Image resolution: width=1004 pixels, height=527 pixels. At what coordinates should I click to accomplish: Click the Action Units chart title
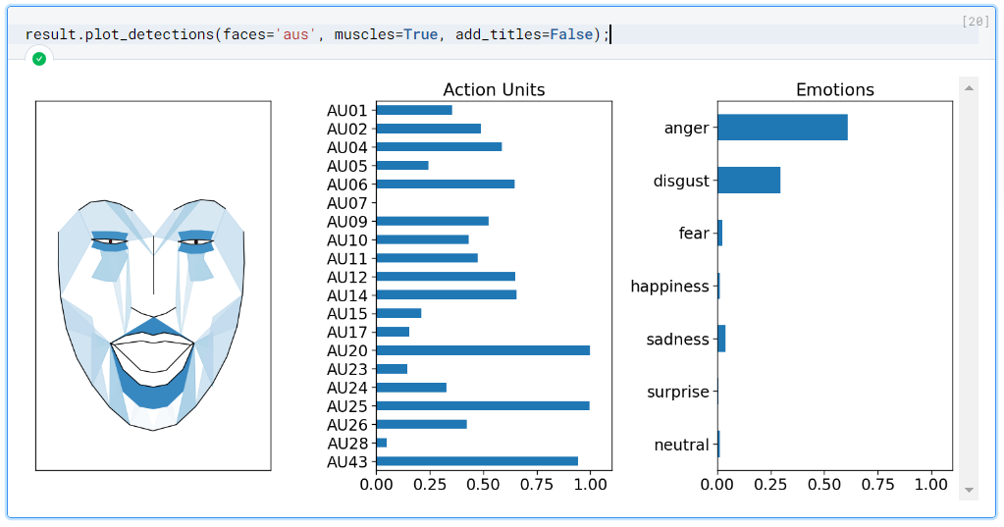pos(494,89)
